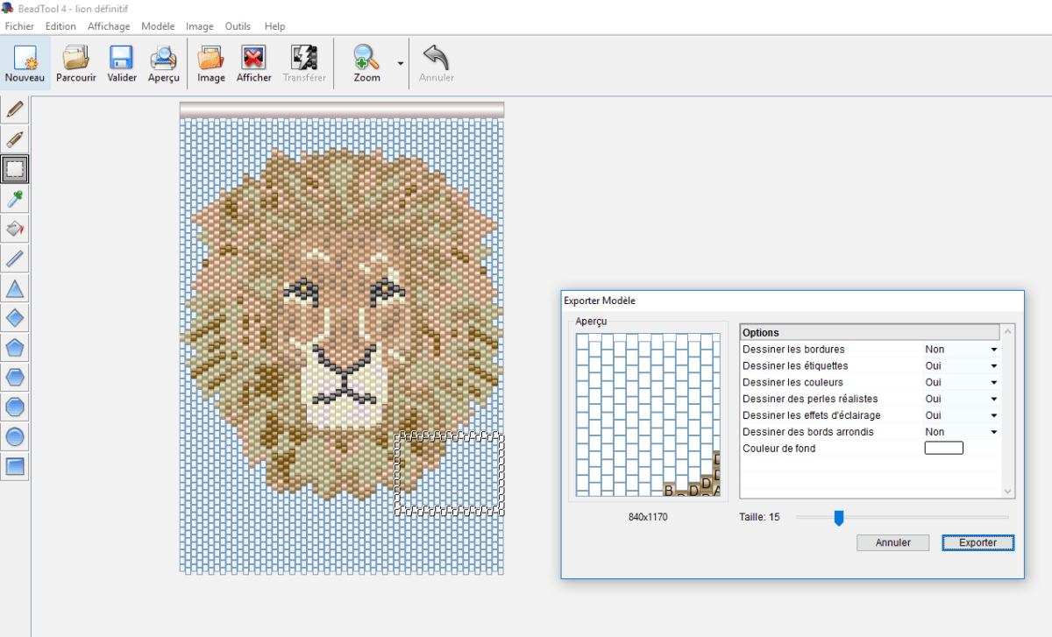Select the pentagon shape tool
Screen dimensions: 1052x637
tap(15, 348)
